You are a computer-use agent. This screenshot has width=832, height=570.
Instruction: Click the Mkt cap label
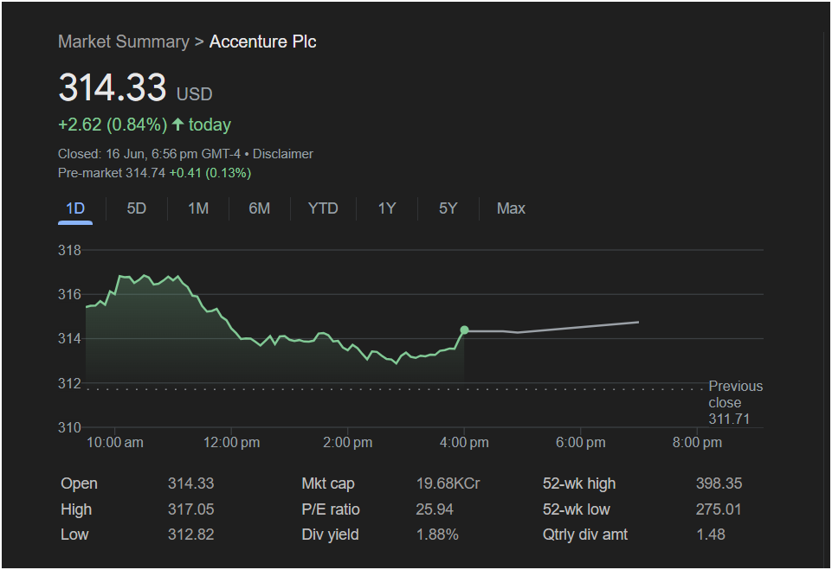[328, 484]
